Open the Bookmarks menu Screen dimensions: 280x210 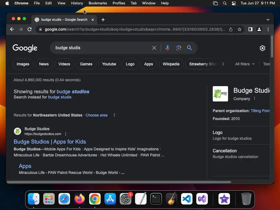pyautogui.click(x=98, y=3)
